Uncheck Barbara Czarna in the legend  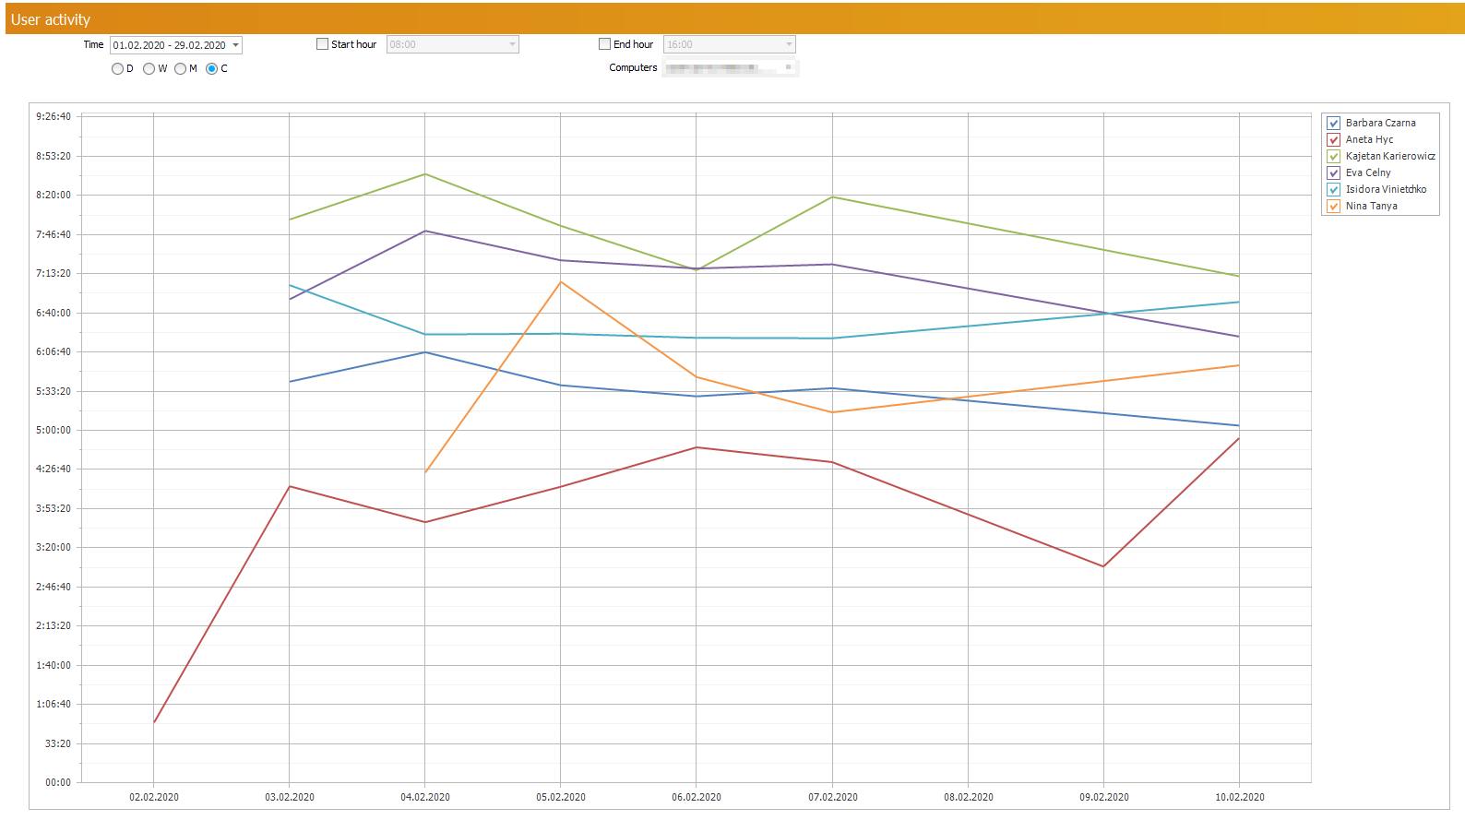point(1333,123)
